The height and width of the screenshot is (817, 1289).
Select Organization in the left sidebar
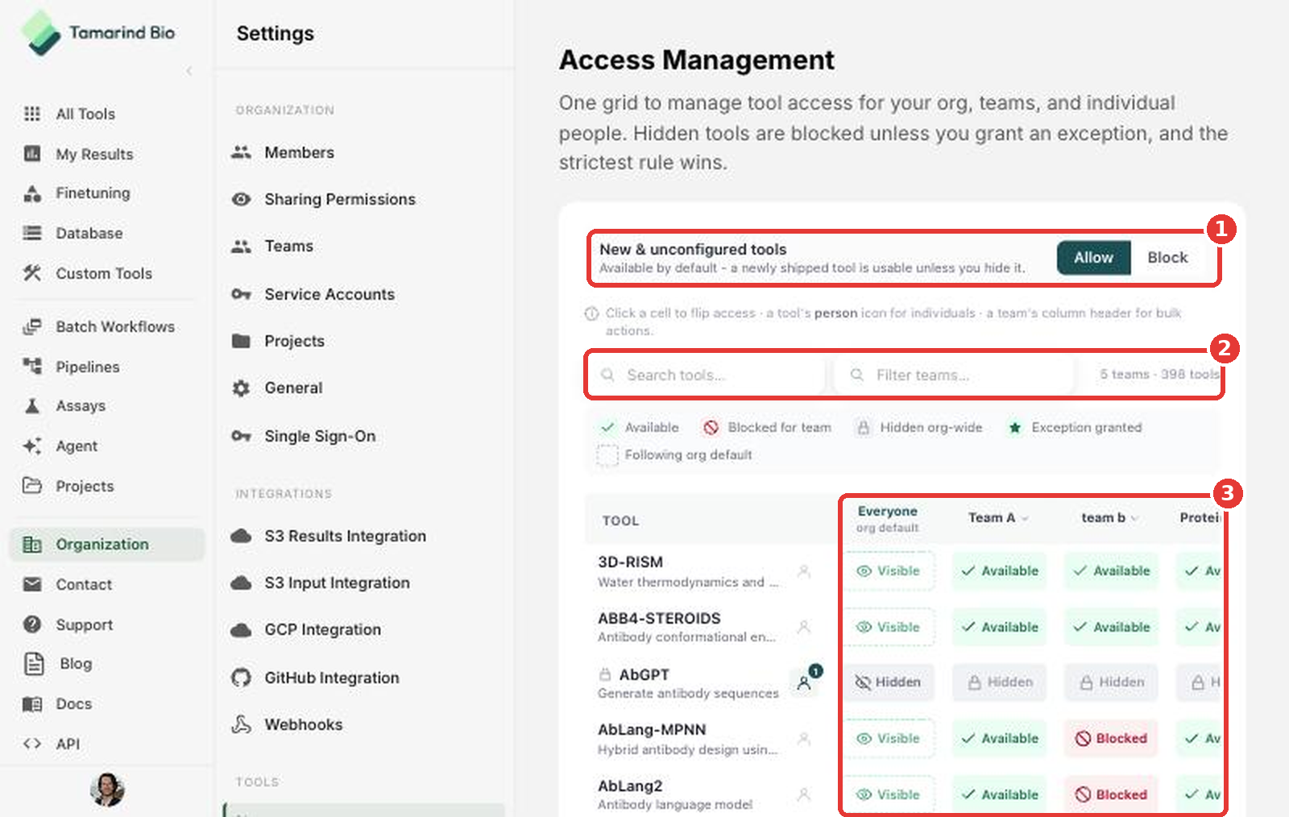coord(106,544)
